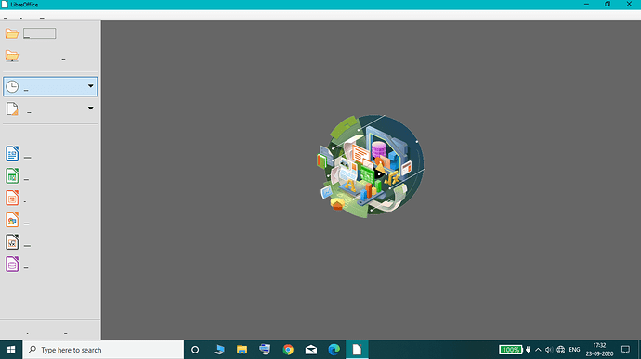Select the Templates page icon
Image resolution: width=641 pixels, height=359 pixels.
click(12, 109)
